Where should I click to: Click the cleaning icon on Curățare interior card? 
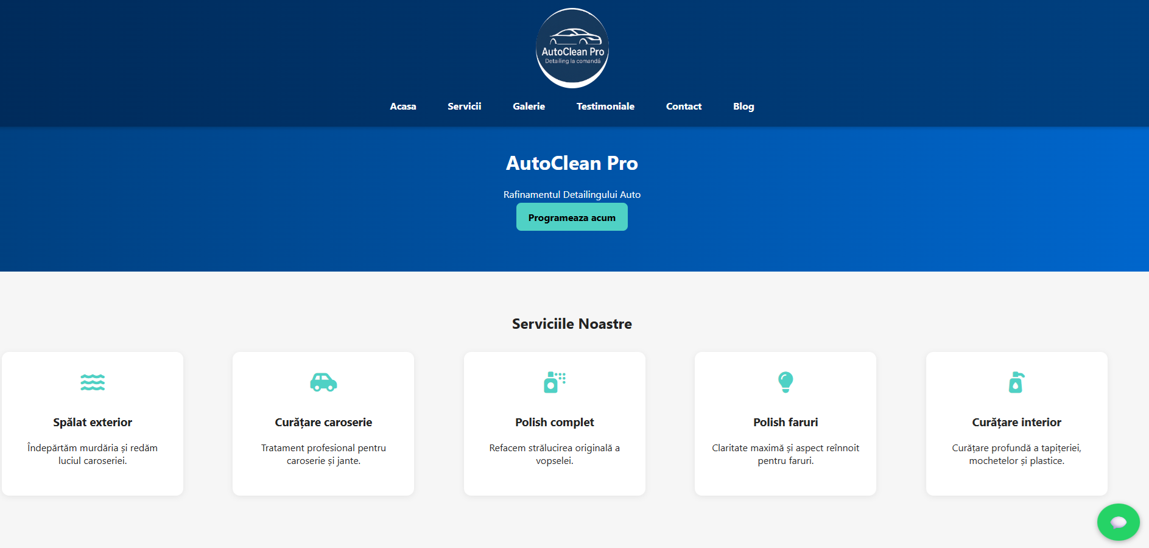[1016, 382]
